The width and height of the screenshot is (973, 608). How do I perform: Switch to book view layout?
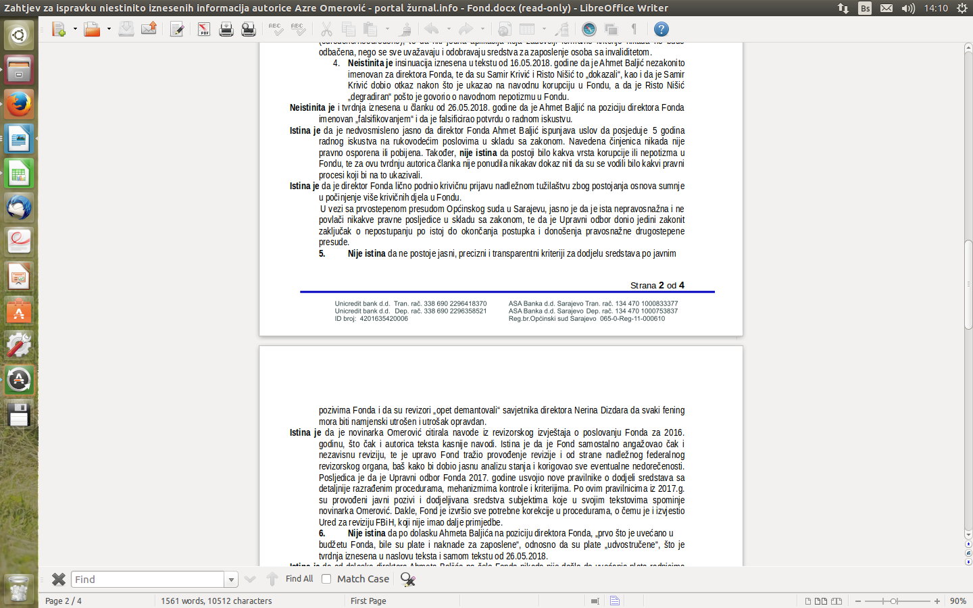tap(837, 601)
